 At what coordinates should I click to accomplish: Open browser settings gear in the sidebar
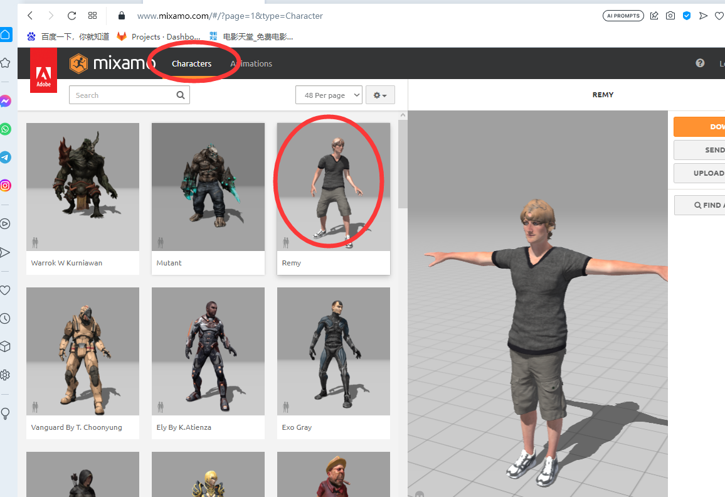5,375
